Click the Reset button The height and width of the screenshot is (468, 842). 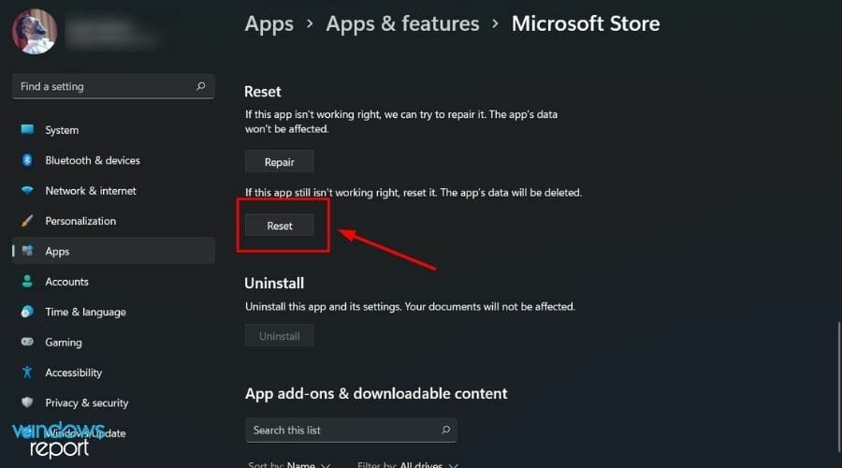(279, 226)
